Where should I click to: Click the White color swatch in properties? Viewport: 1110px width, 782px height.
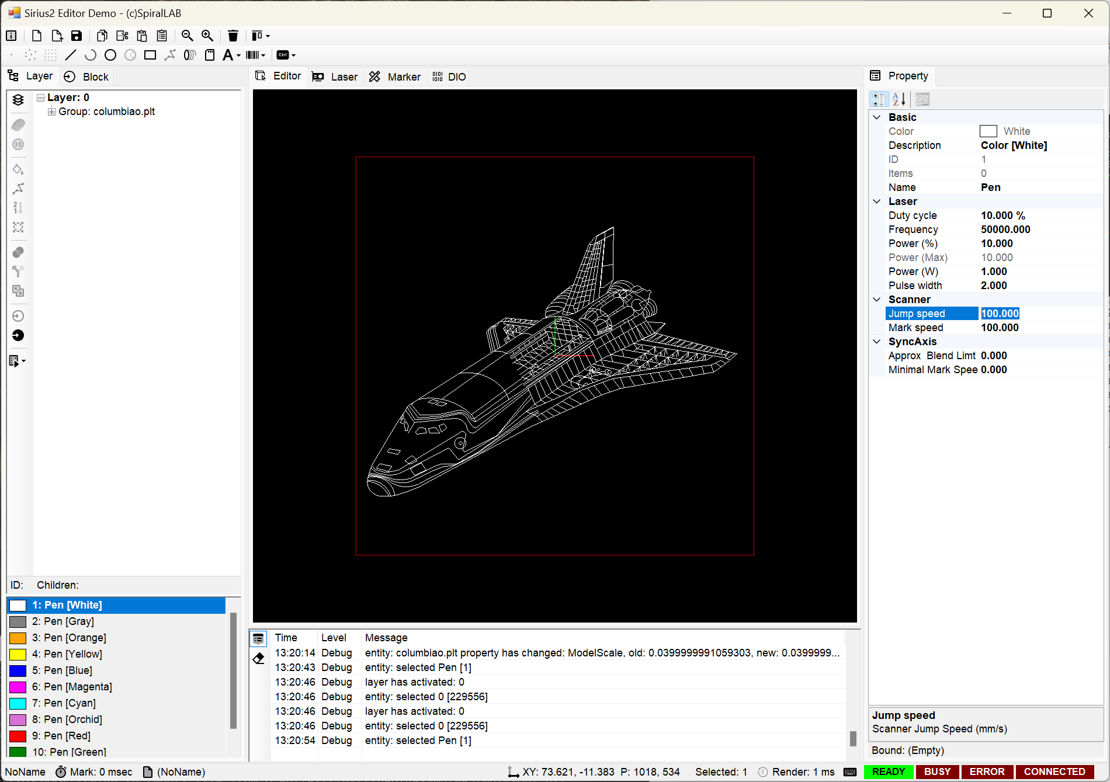coord(988,131)
